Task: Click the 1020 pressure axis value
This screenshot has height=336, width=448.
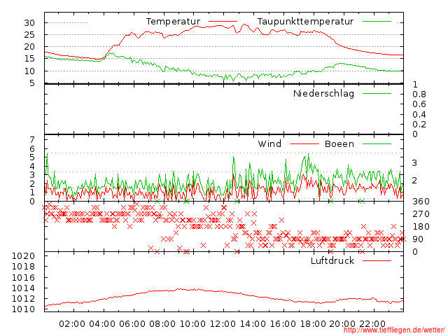Action: click(23, 256)
